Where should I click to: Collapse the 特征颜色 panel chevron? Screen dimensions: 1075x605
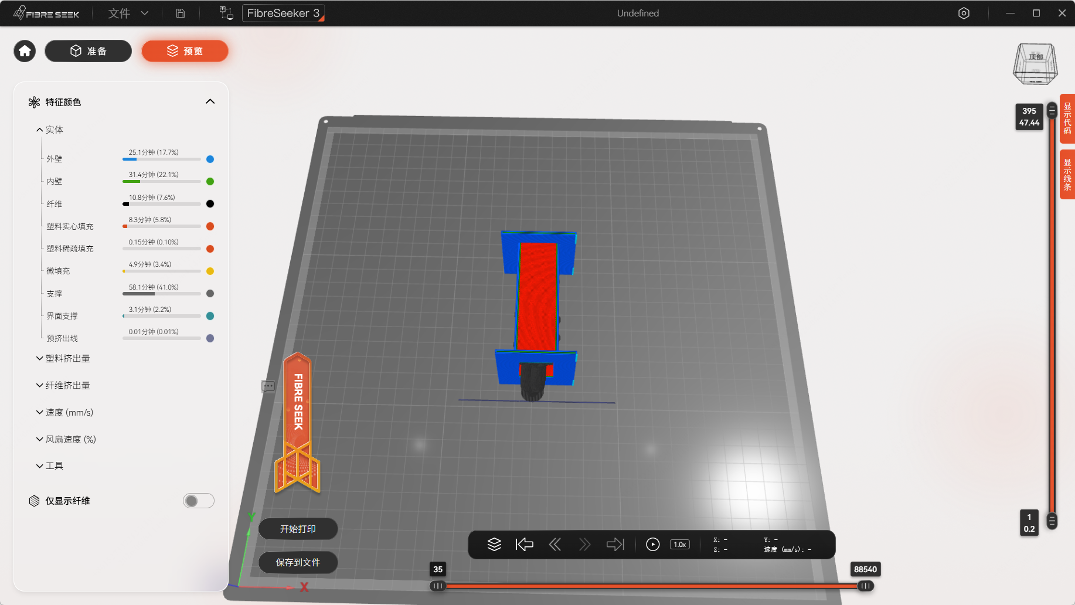[210, 101]
